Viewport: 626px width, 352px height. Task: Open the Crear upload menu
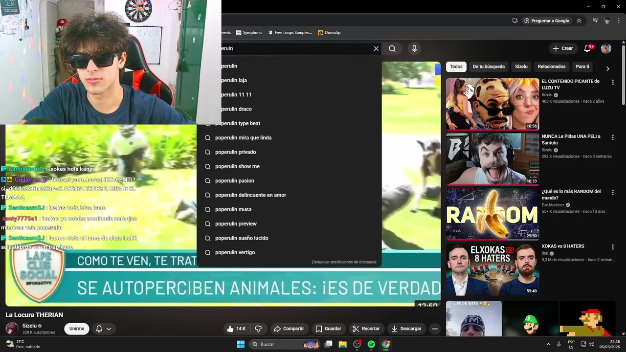pyautogui.click(x=562, y=48)
